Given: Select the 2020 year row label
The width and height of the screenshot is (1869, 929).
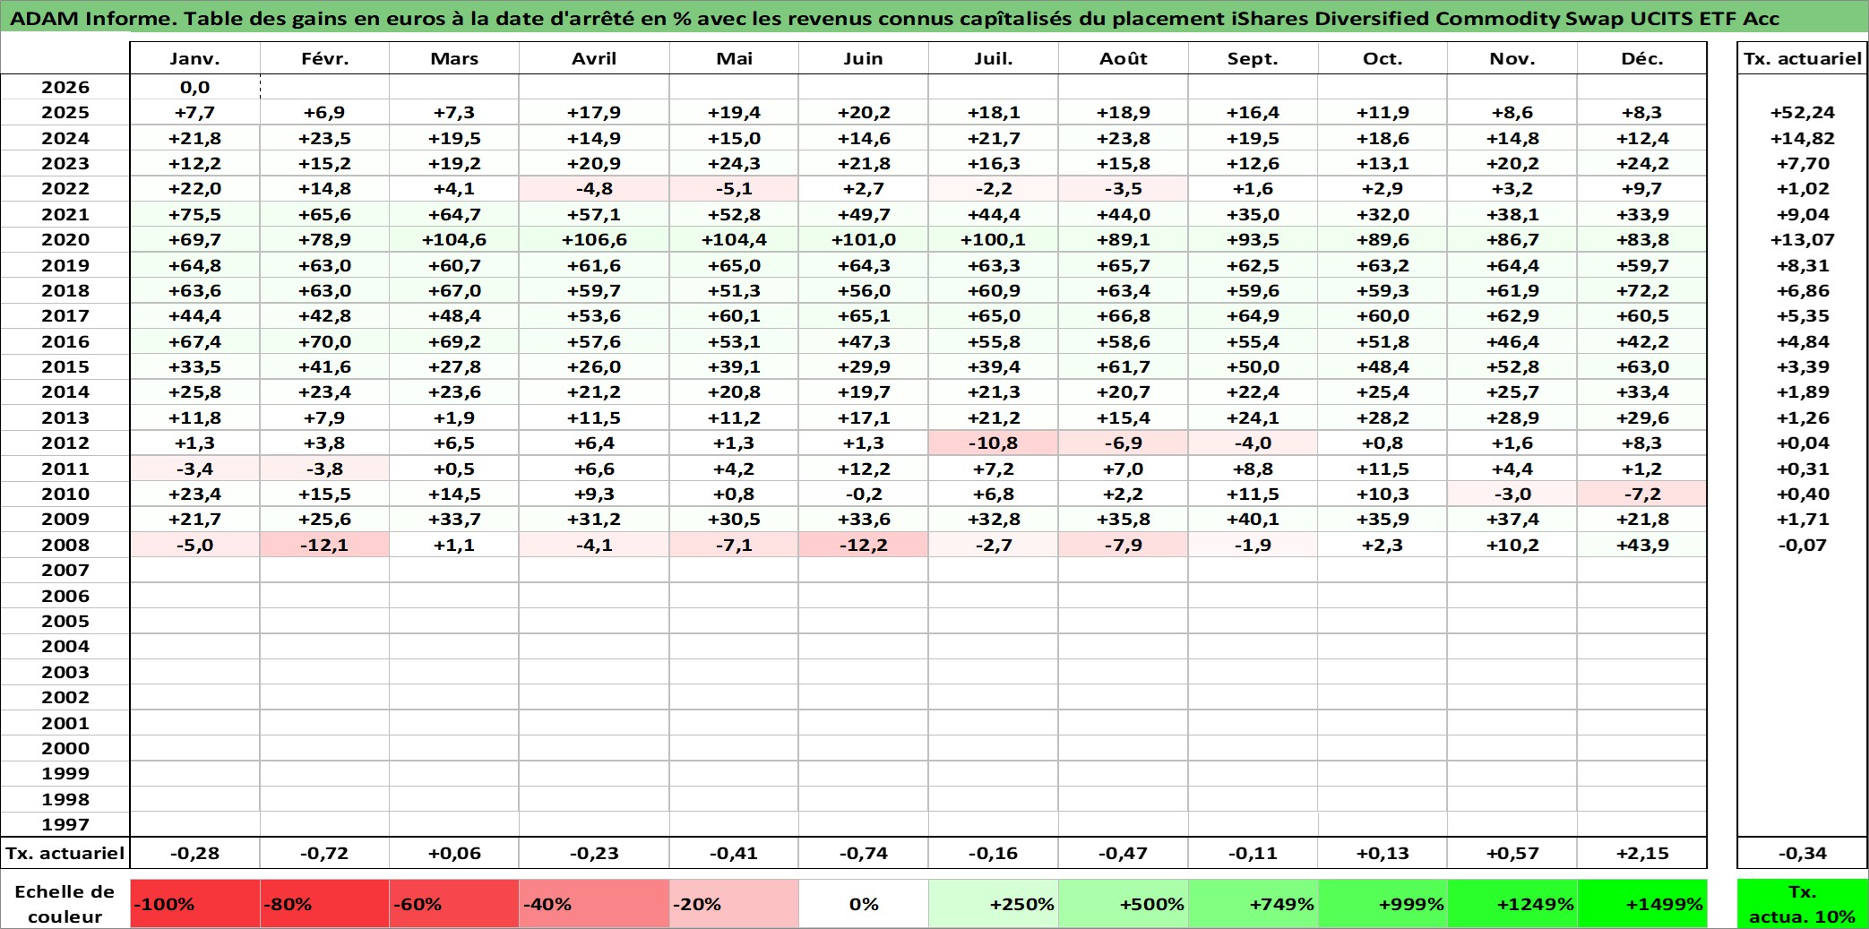Looking at the screenshot, I should point(65,239).
